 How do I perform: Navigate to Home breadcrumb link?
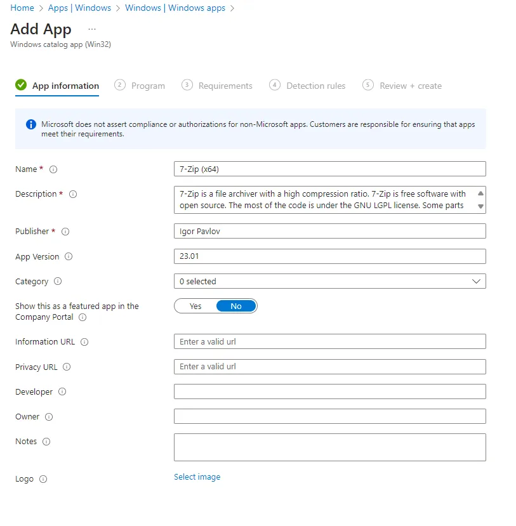tap(22, 8)
